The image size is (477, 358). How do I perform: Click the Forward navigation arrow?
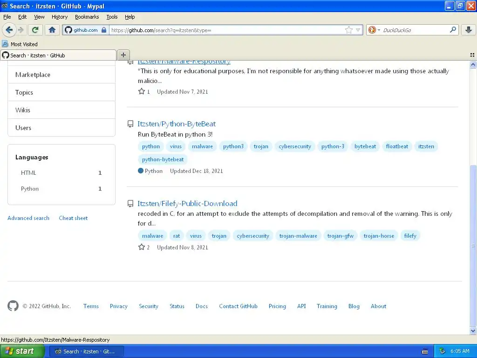point(20,30)
